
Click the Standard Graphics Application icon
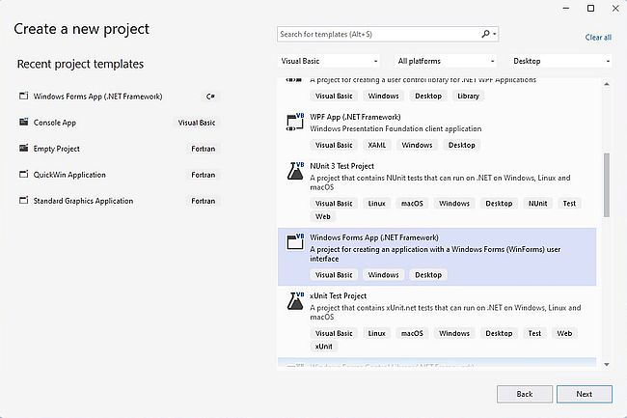click(23, 201)
